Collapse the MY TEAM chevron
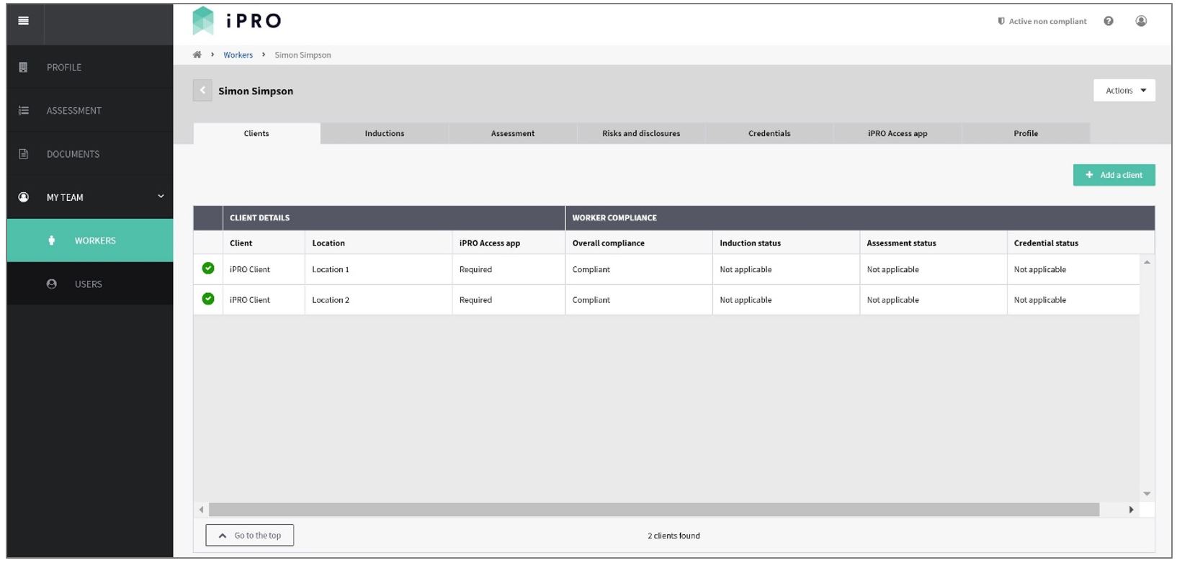The width and height of the screenshot is (1177, 563). point(161,197)
